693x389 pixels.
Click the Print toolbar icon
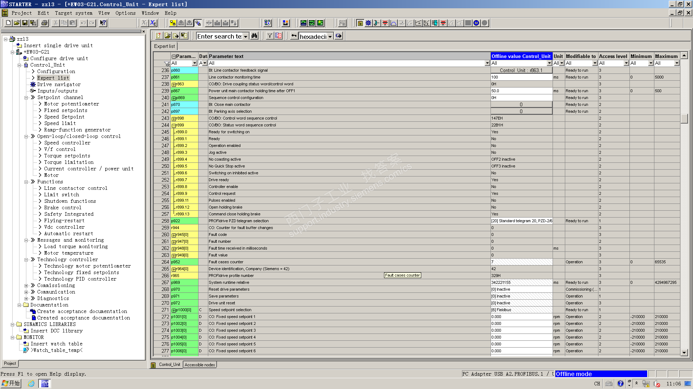coord(44,23)
